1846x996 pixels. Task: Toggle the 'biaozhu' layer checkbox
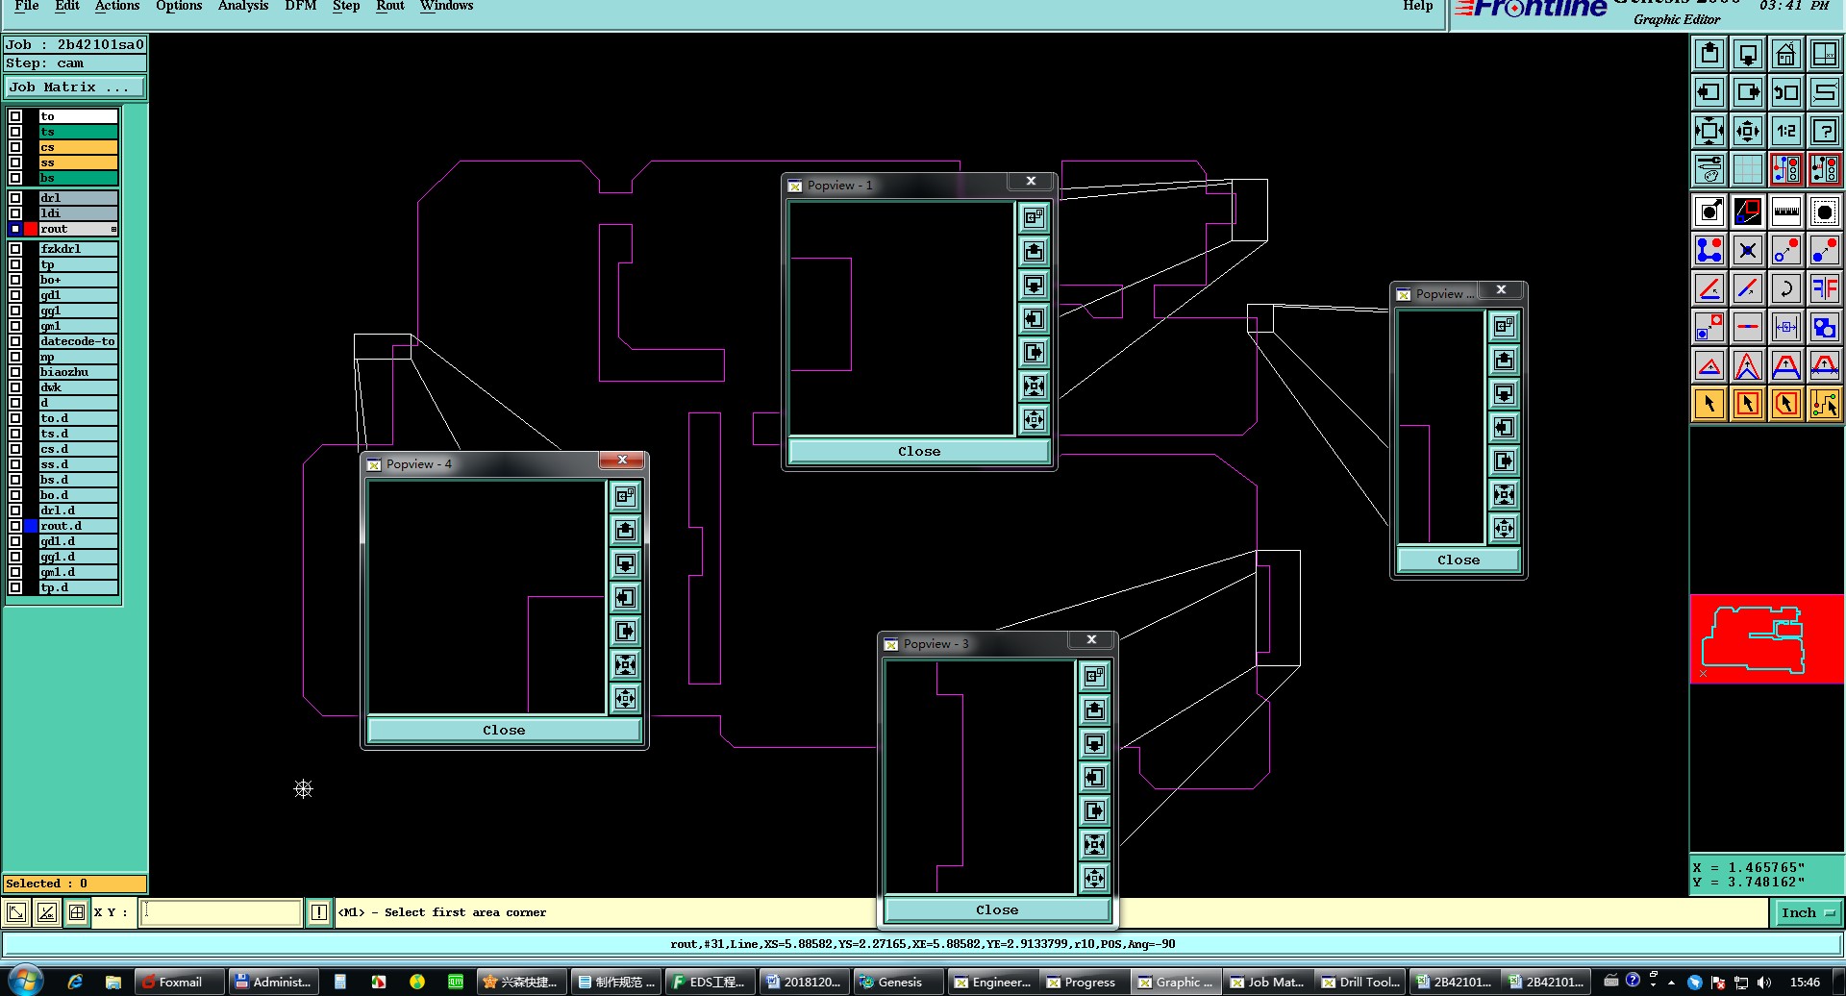[x=15, y=372]
